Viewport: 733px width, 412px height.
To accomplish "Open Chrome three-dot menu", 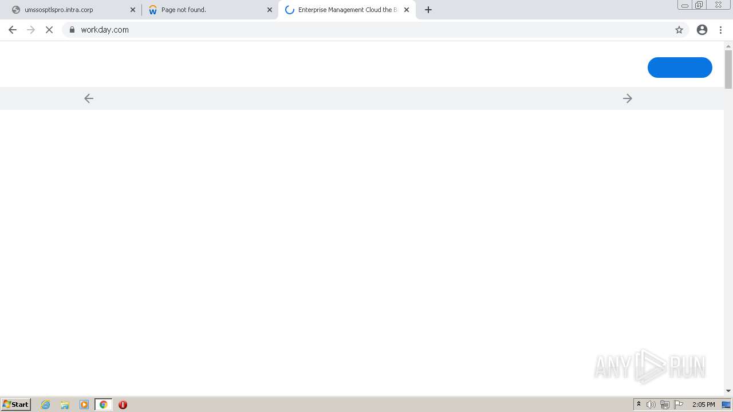I will pos(720,30).
